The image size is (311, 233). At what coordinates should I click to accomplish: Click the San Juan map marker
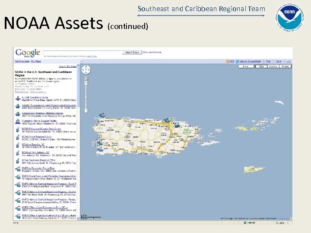click(x=167, y=120)
